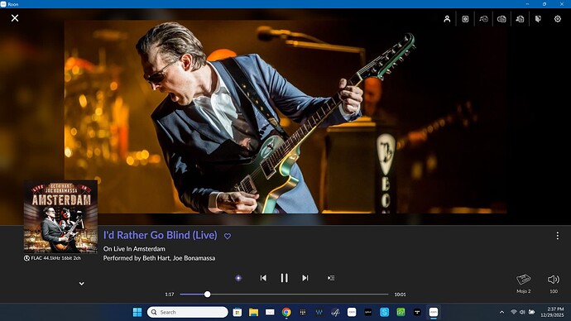Click elapsed time 1:17

(170, 295)
